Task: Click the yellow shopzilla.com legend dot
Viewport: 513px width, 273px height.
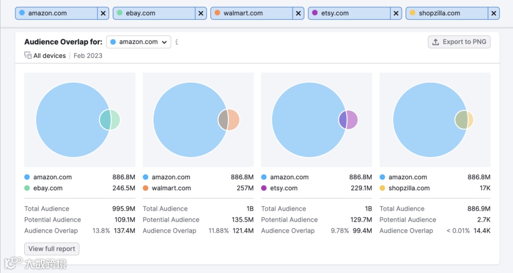Action: [x=382, y=188]
